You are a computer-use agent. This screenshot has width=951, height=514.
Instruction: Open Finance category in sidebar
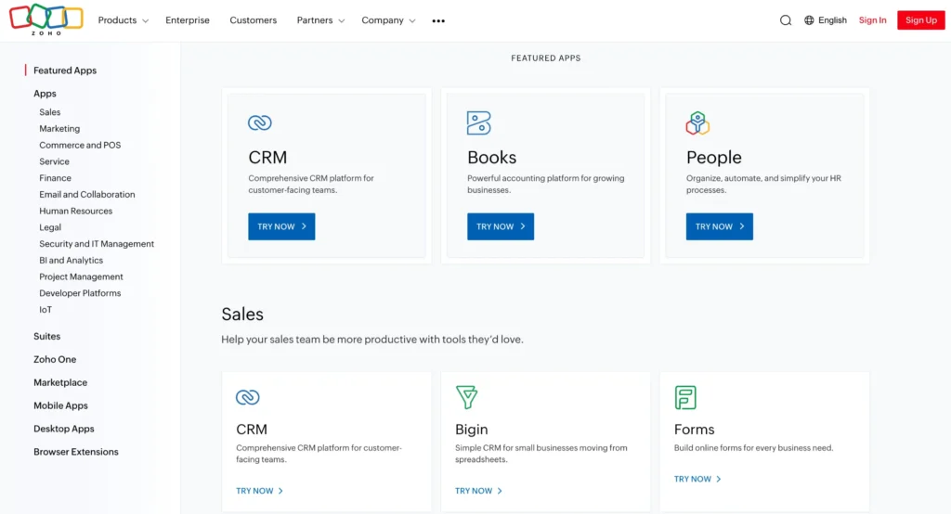[x=55, y=177]
